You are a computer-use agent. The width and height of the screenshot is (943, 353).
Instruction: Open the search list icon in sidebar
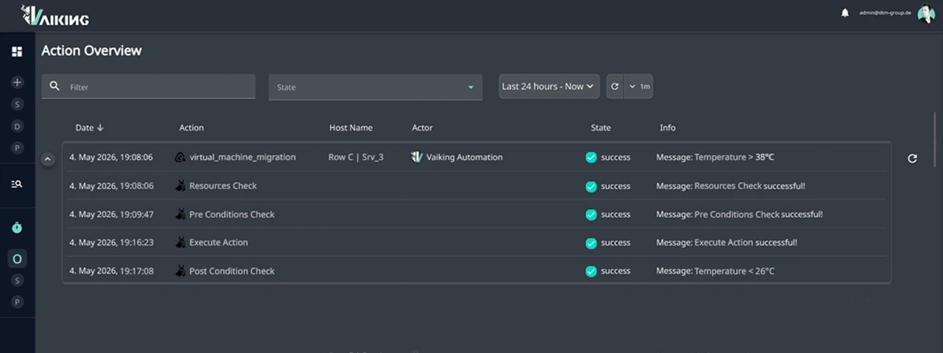[17, 184]
